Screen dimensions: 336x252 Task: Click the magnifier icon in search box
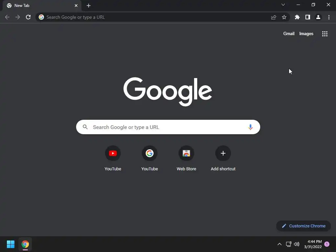click(85, 127)
